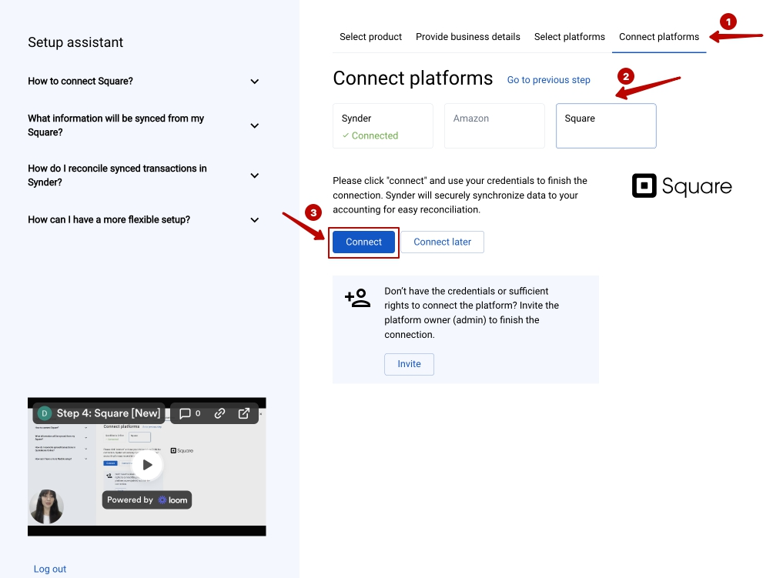This screenshot has width=773, height=578.
Task: Expand 'How do I reconcile synced transactions' question
Action: 143,175
